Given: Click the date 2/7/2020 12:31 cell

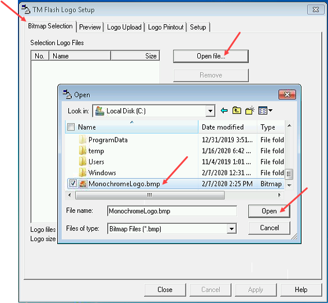Looking at the screenshot, I should point(226,173).
